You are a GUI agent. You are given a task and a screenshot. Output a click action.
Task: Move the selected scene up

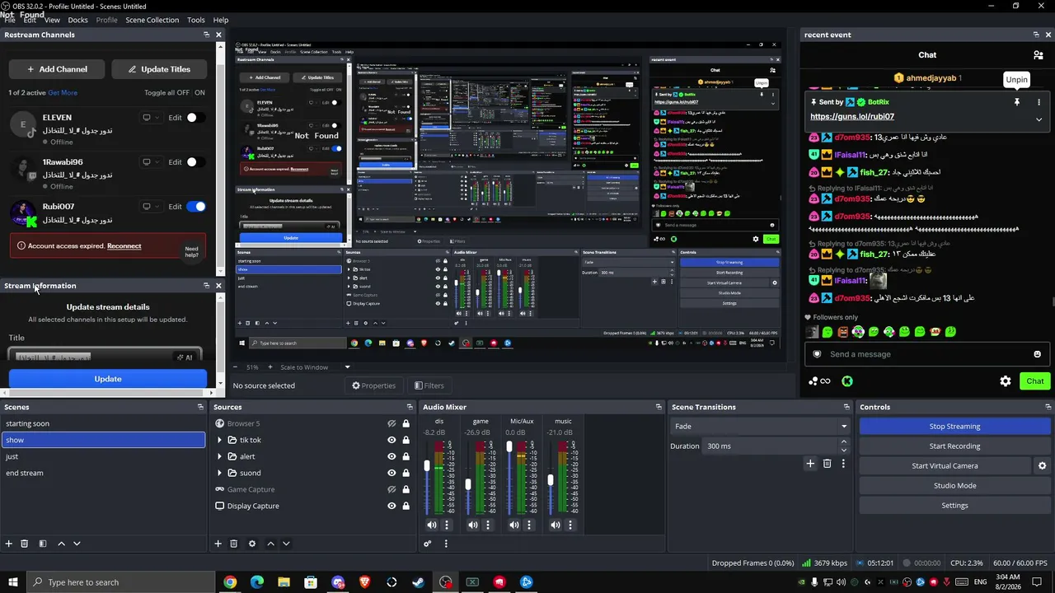61,544
